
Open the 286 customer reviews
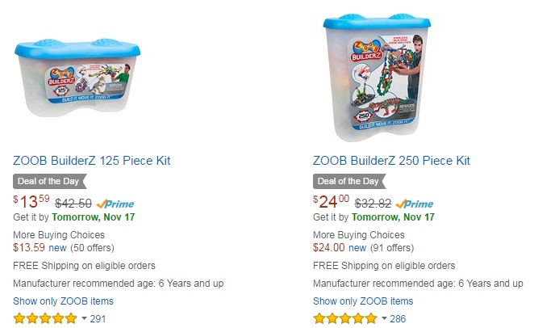tap(398, 319)
